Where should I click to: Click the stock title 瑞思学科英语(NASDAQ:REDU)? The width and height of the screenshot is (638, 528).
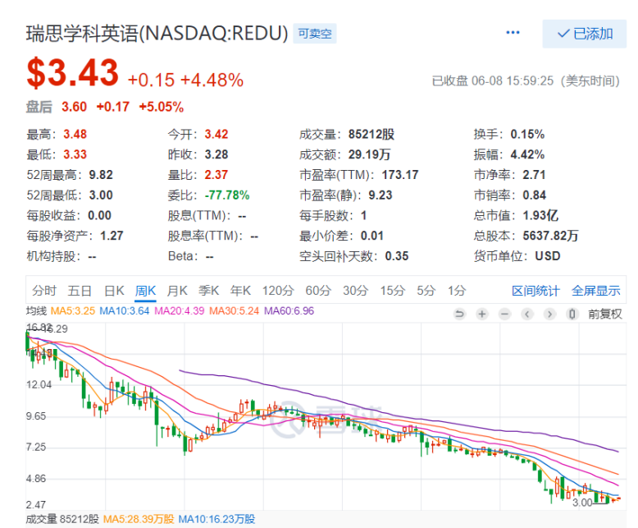pyautogui.click(x=157, y=34)
